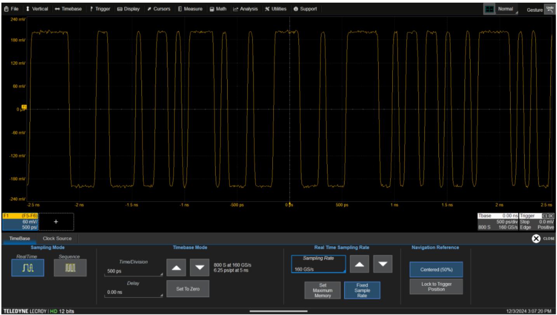Increase Time/Division with the up arrow
The image size is (557, 315).
[x=176, y=267]
